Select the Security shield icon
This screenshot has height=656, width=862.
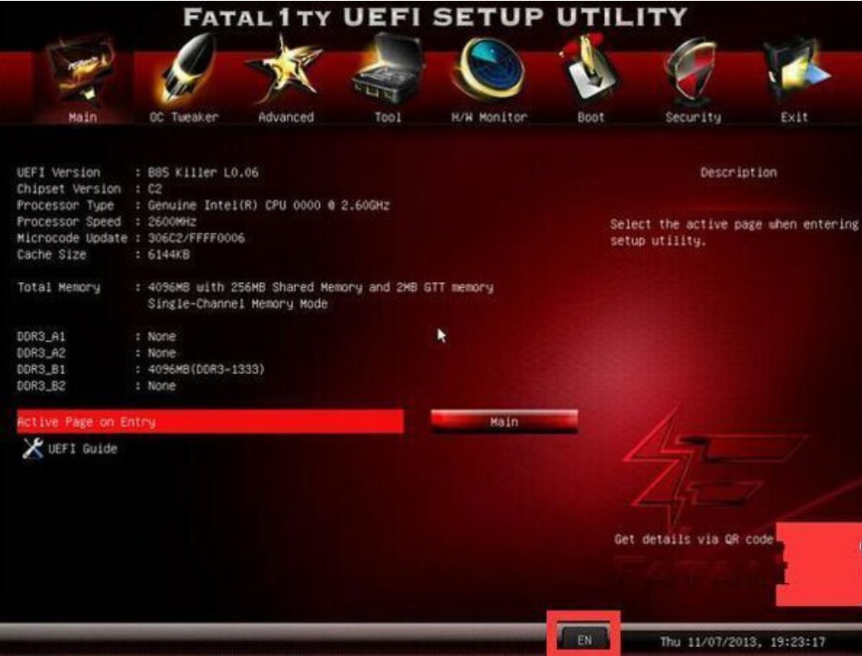coord(691,70)
